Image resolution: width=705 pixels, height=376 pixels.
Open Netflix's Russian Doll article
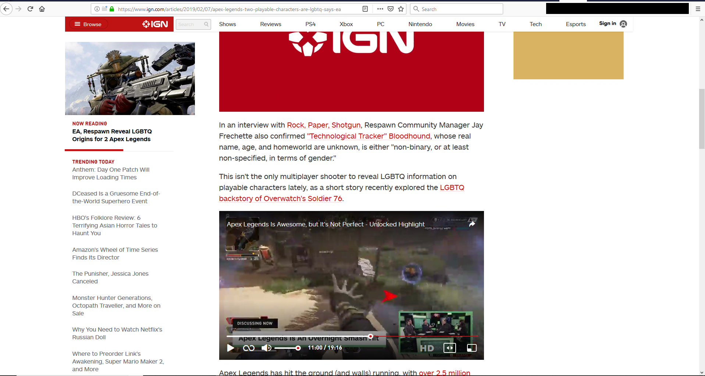coord(117,333)
